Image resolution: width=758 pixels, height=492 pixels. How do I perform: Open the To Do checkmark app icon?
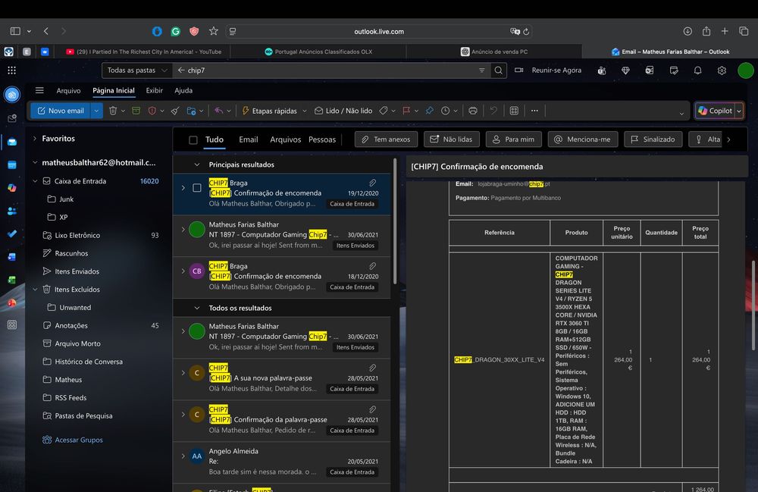pyautogui.click(x=12, y=233)
